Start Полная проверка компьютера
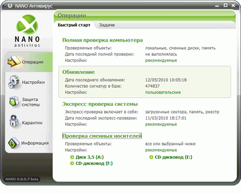This screenshot has width=241, height=194. click(x=102, y=40)
